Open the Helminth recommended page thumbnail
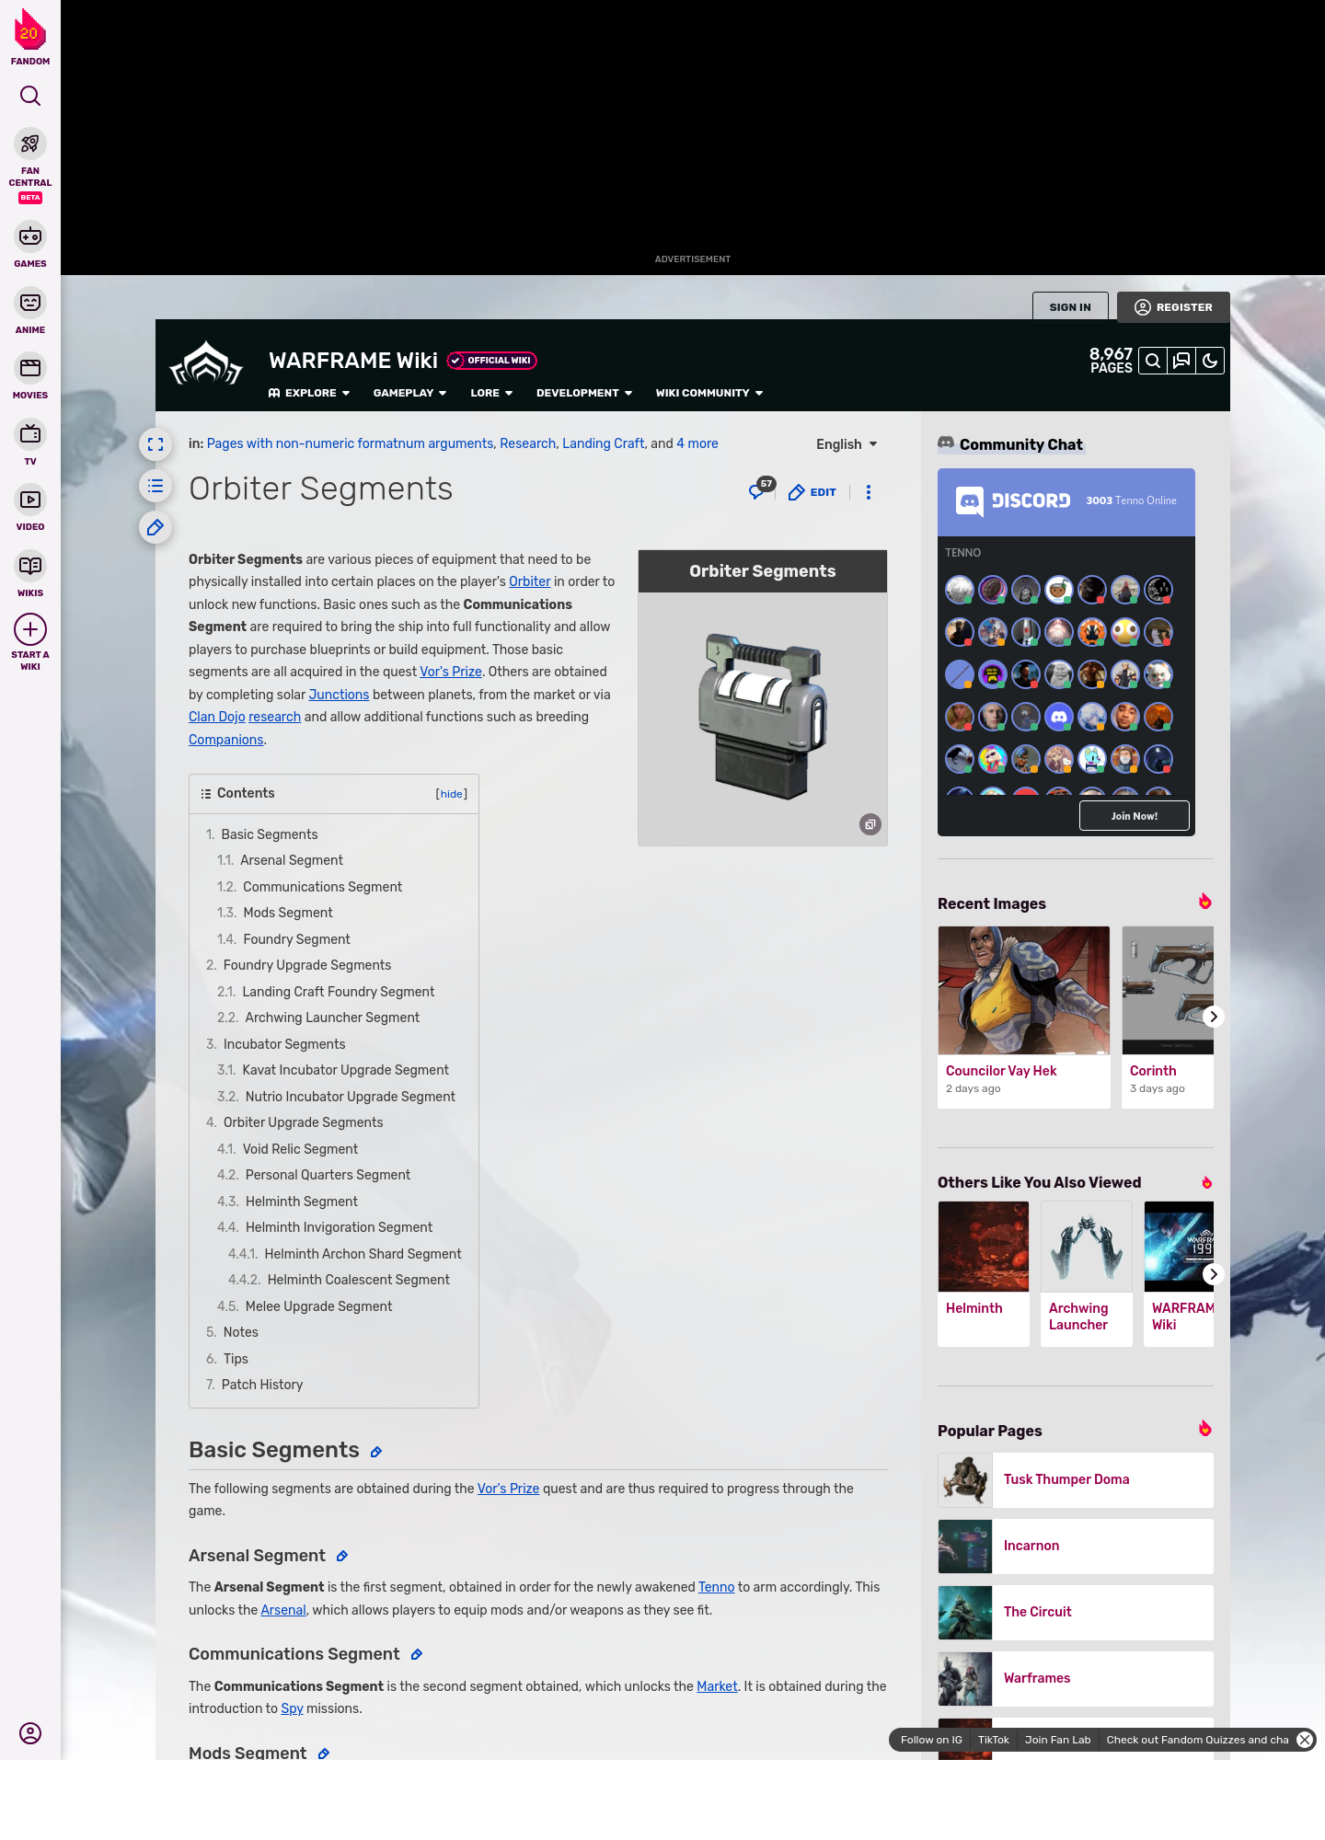 [x=984, y=1247]
